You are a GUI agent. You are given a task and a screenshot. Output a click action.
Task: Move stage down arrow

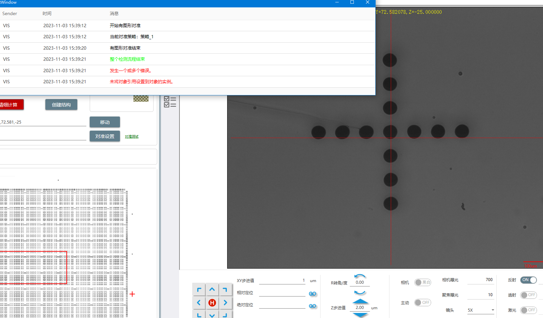click(212, 314)
